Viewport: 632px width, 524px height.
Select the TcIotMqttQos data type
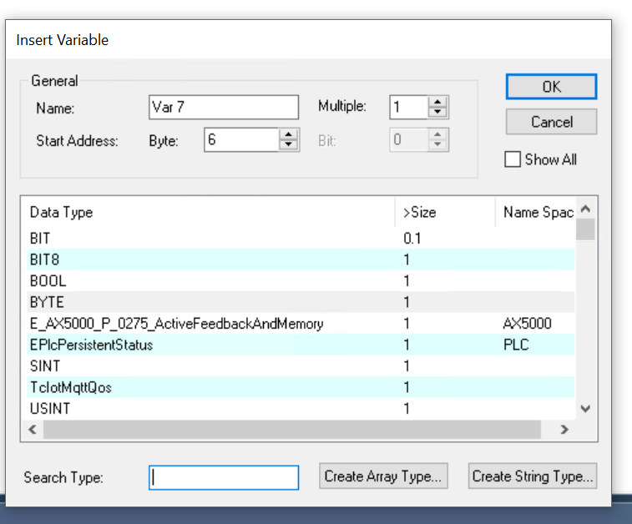point(301,387)
